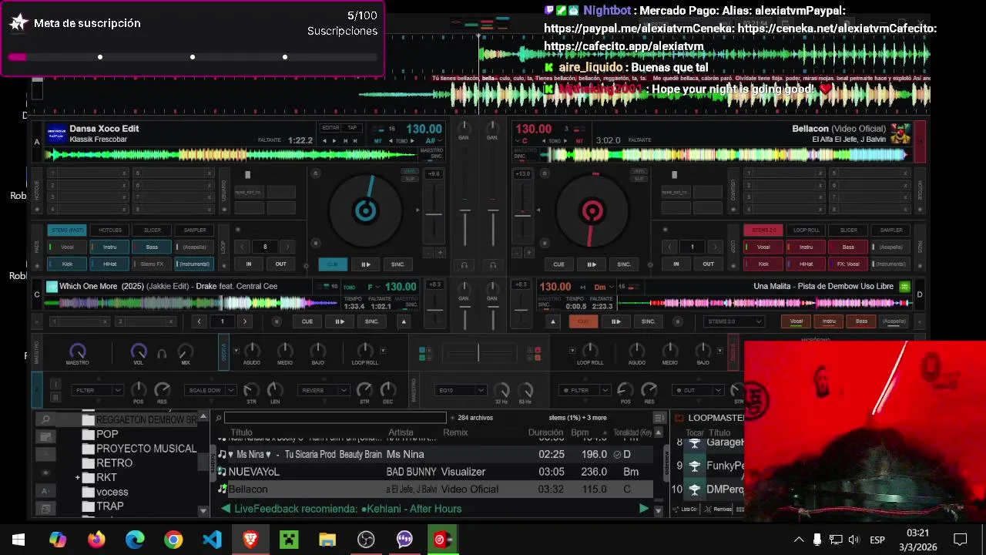The height and width of the screenshot is (555, 986).
Task: Toggle deck A HiHat stem pad
Action: click(110, 264)
